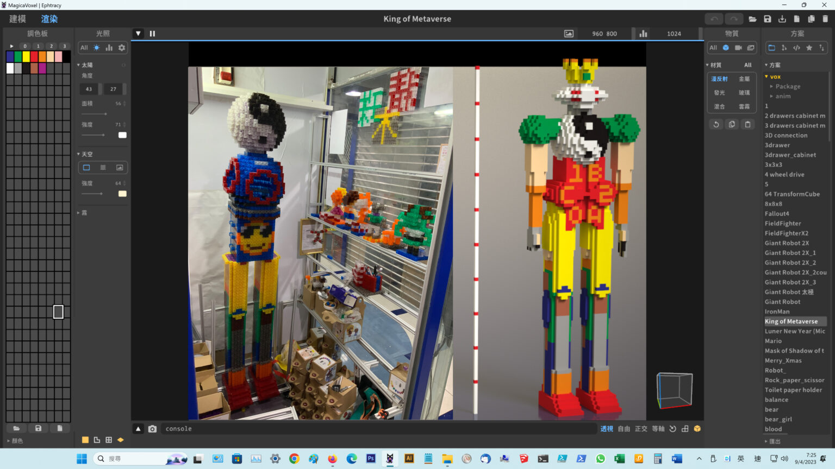The width and height of the screenshot is (835, 469).
Task: Expand the 顏色 (Color) section
Action: pyautogui.click(x=15, y=441)
